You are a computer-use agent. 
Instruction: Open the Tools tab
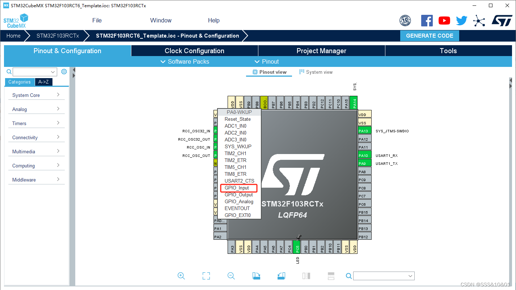[448, 51]
